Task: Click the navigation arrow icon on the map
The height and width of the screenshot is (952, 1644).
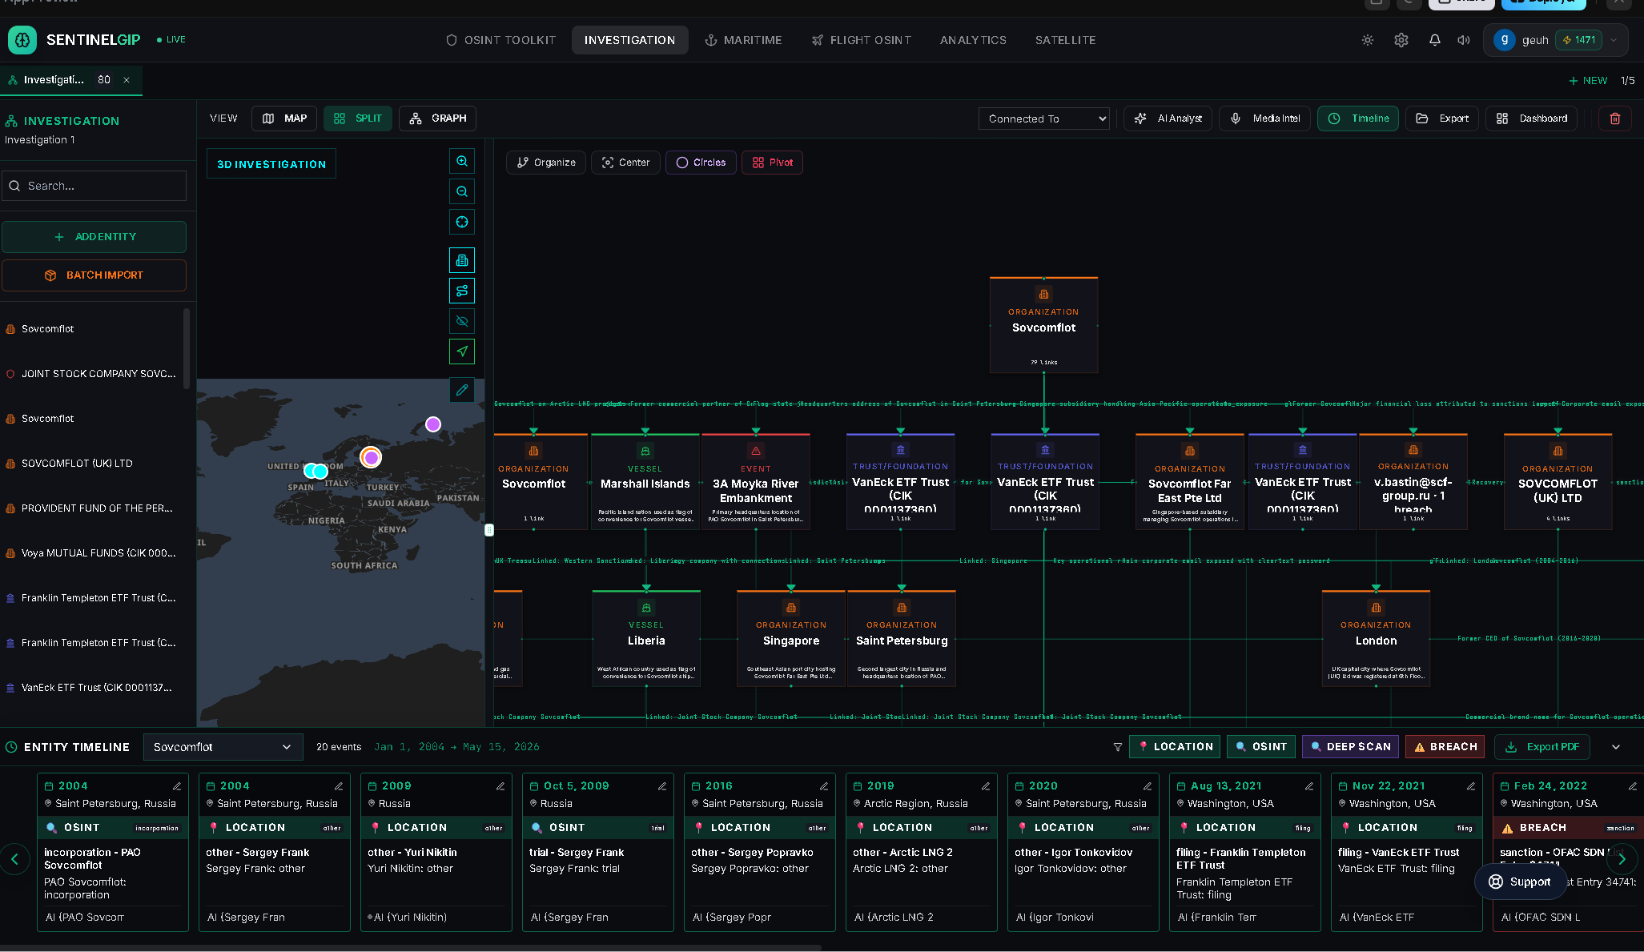Action: click(x=462, y=351)
